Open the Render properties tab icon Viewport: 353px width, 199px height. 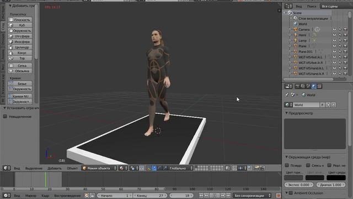click(x=297, y=86)
